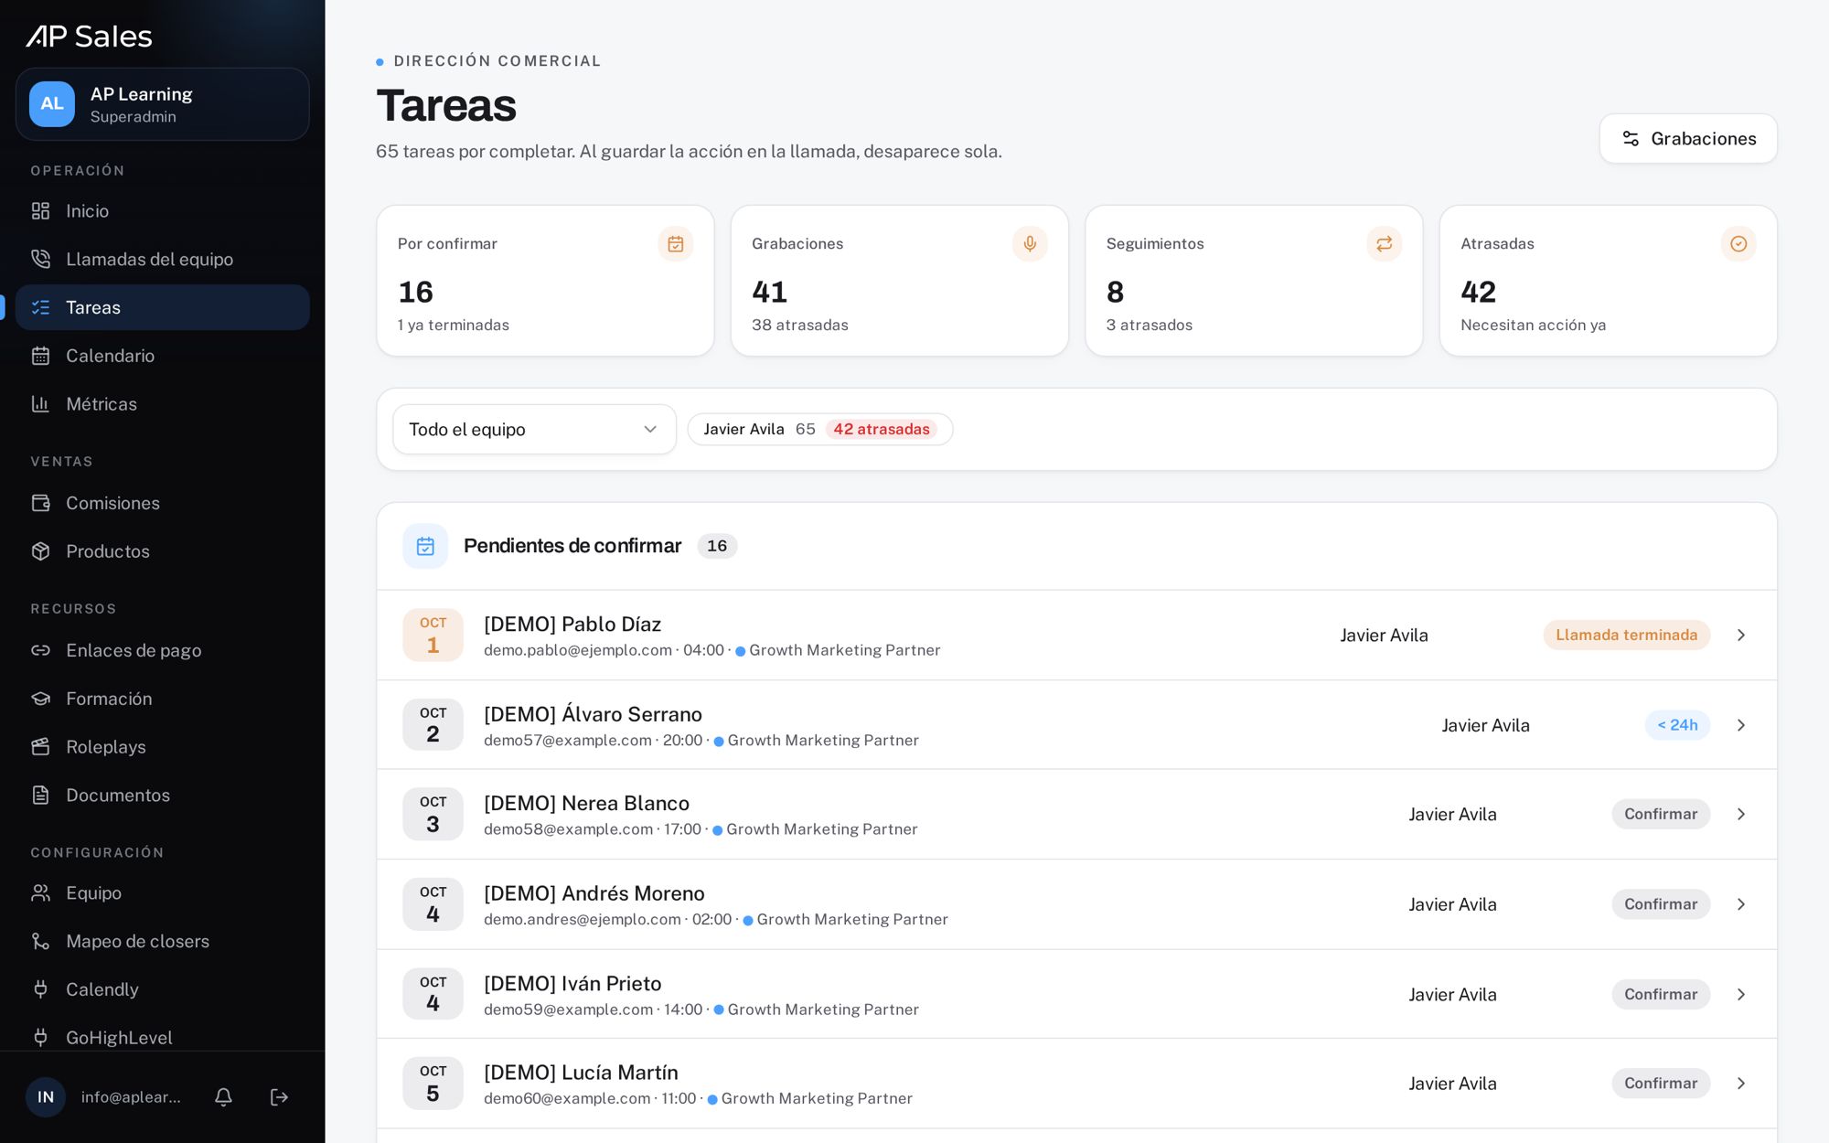Open Roleplays section

coord(163,747)
